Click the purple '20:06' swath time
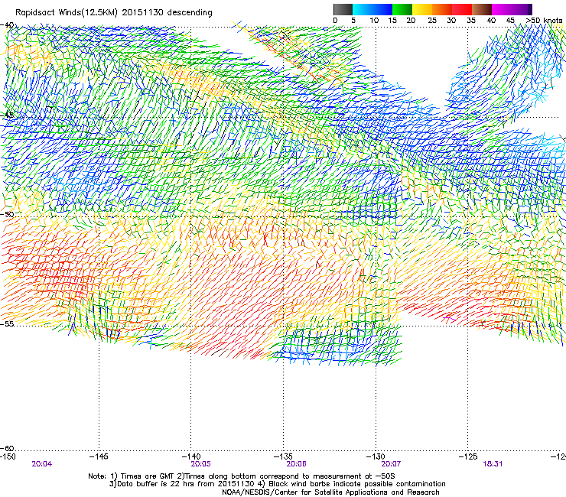This screenshot has width=566, height=497. (x=296, y=464)
